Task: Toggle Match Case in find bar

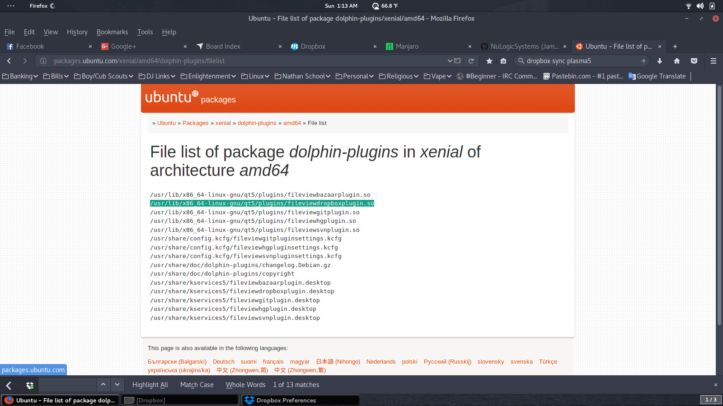Action: pos(197,385)
